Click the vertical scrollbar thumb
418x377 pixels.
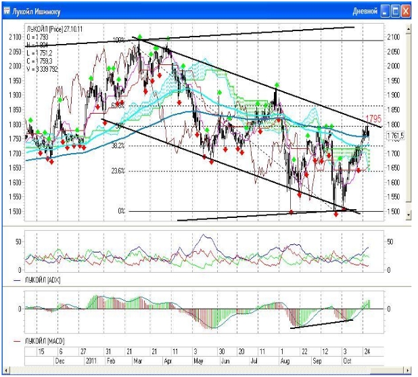point(408,117)
